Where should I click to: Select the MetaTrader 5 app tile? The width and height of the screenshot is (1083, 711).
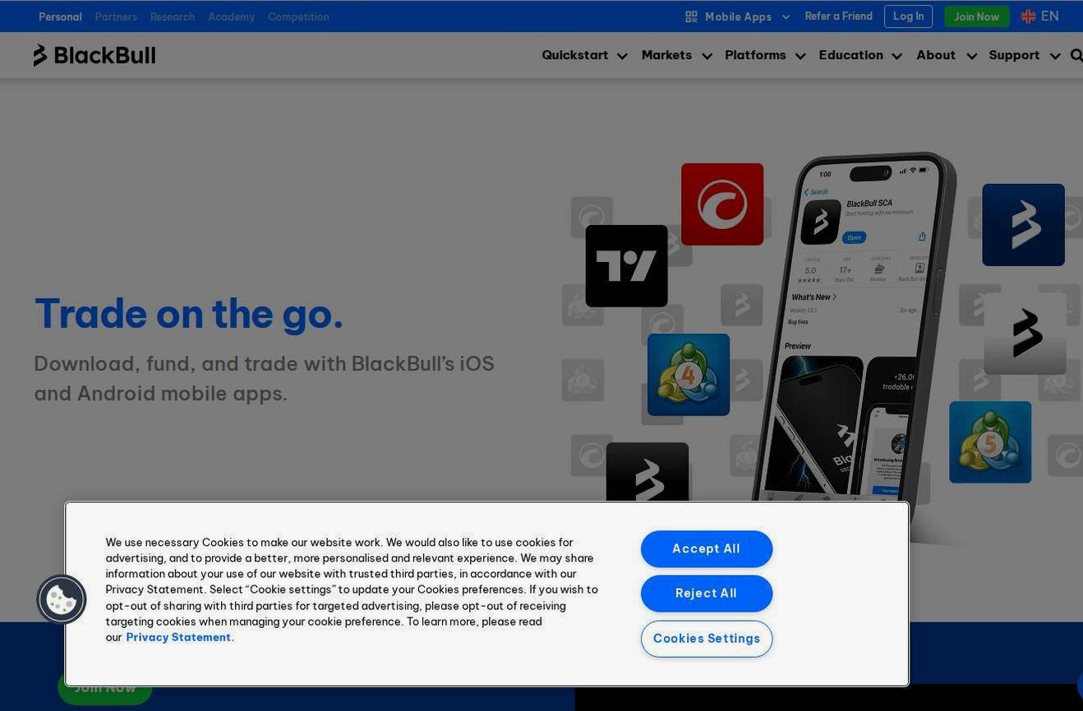[x=990, y=442]
